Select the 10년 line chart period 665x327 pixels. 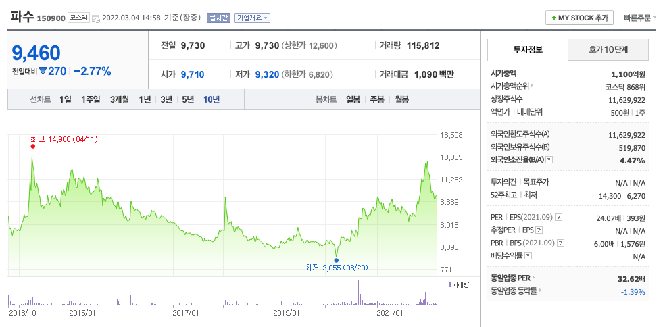tap(212, 100)
